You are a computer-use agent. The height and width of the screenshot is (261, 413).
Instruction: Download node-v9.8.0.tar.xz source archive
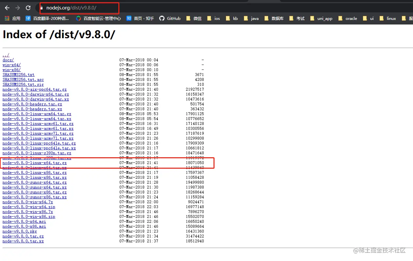[23, 241]
